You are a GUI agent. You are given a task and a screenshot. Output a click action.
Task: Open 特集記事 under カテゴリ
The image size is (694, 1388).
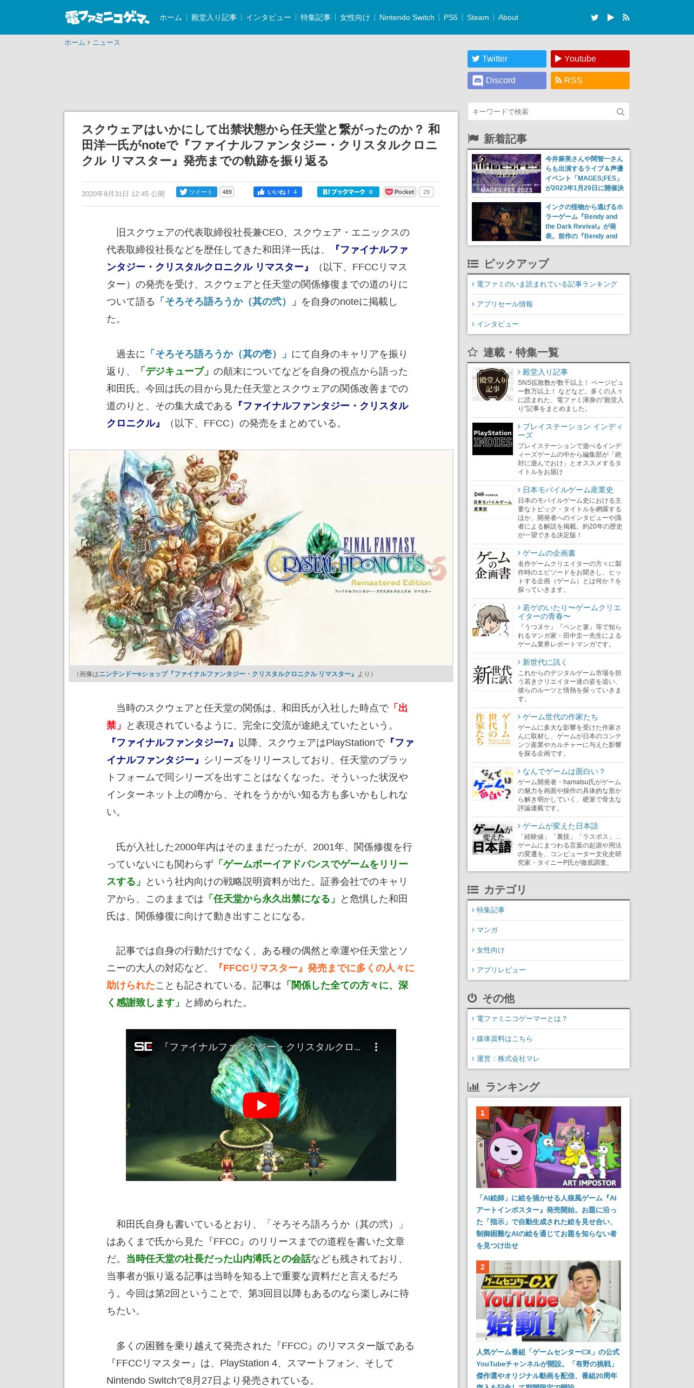[x=490, y=910]
